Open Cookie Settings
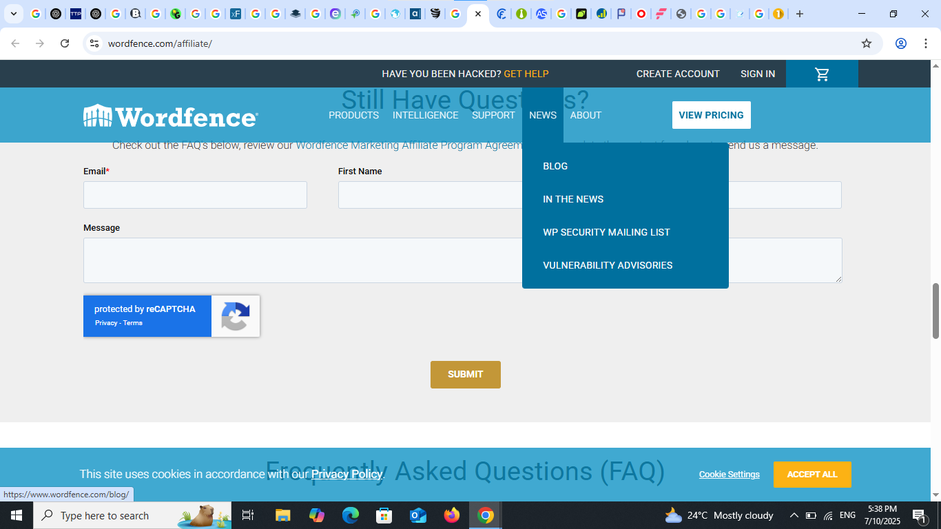This screenshot has height=529, width=941. click(729, 475)
